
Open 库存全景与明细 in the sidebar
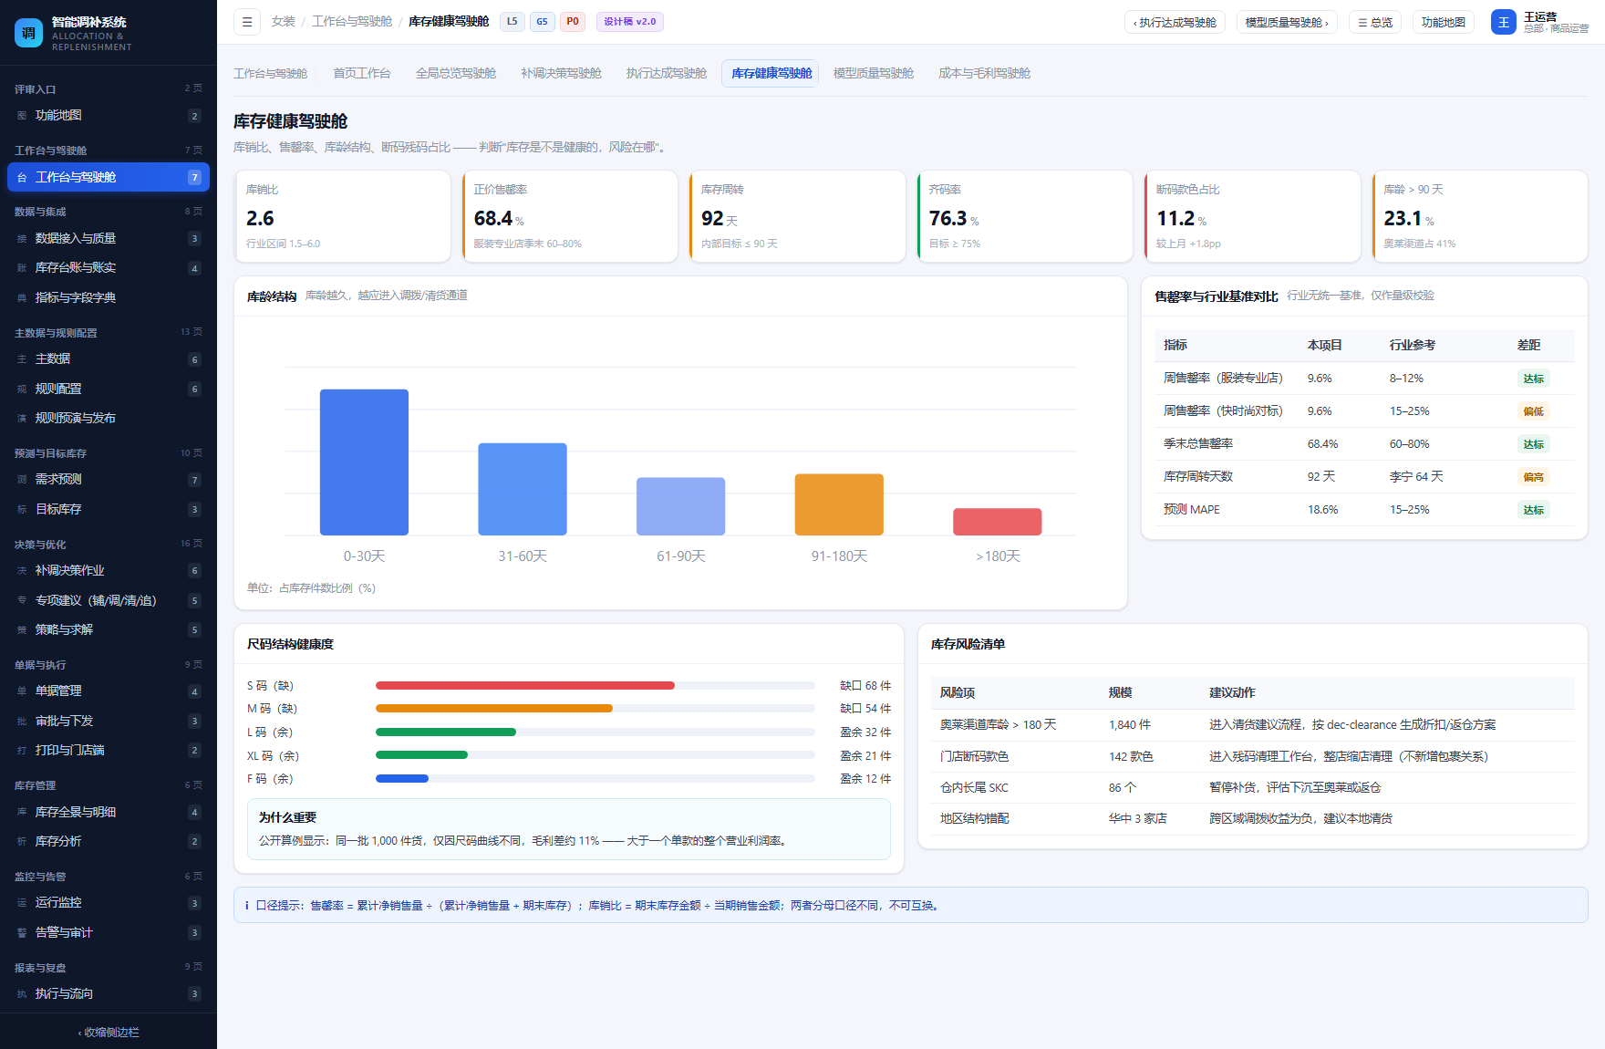109,812
